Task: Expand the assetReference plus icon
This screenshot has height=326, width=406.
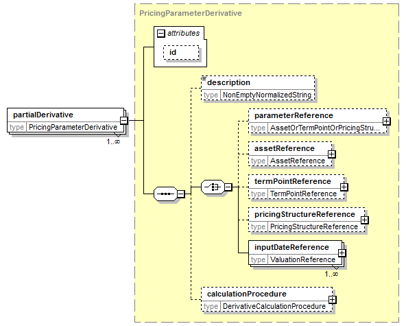Action: tap(331, 154)
